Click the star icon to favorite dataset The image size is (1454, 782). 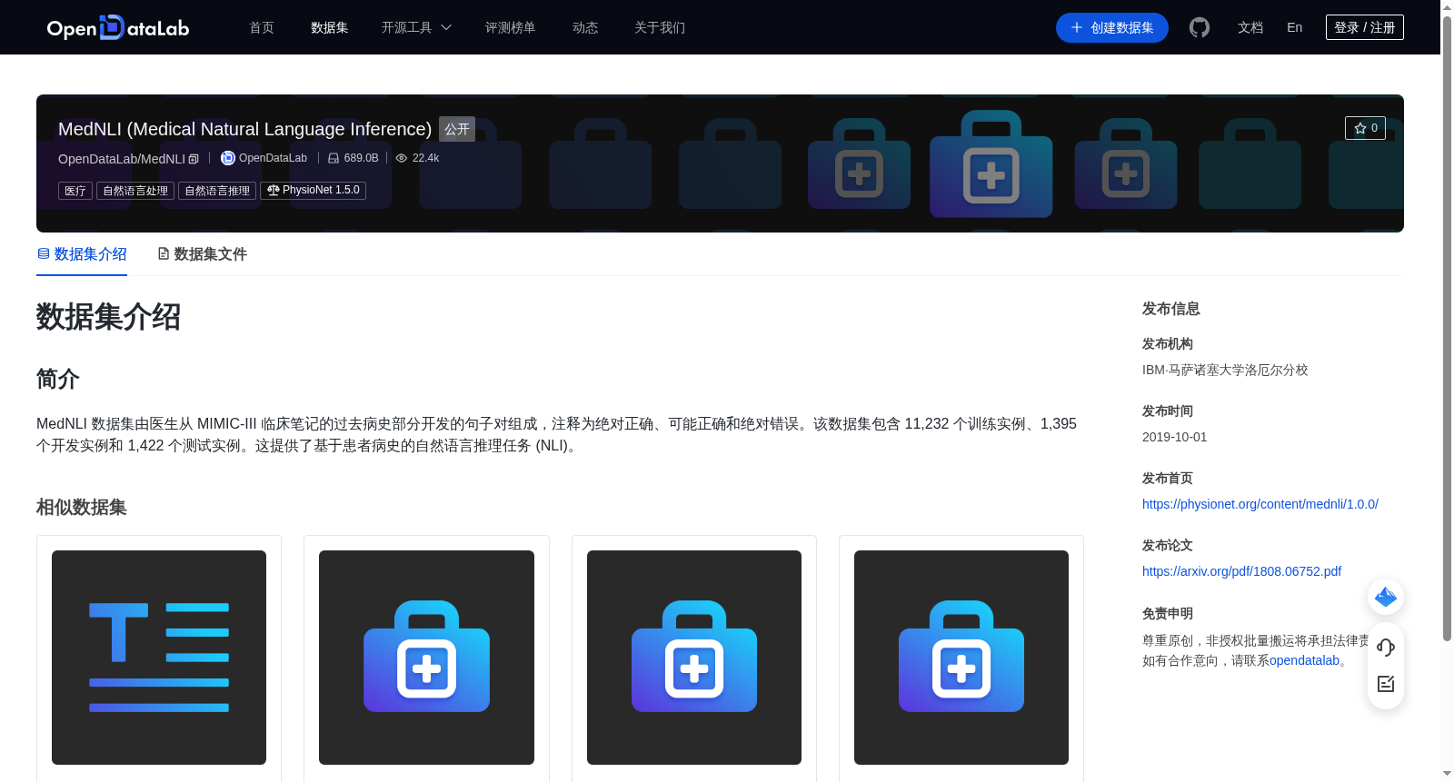coord(1360,128)
